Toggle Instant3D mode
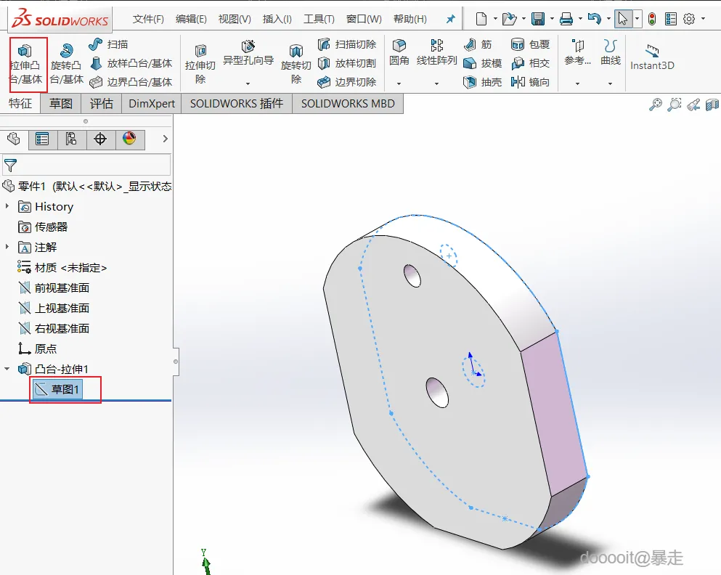The image size is (721, 575). [652, 57]
